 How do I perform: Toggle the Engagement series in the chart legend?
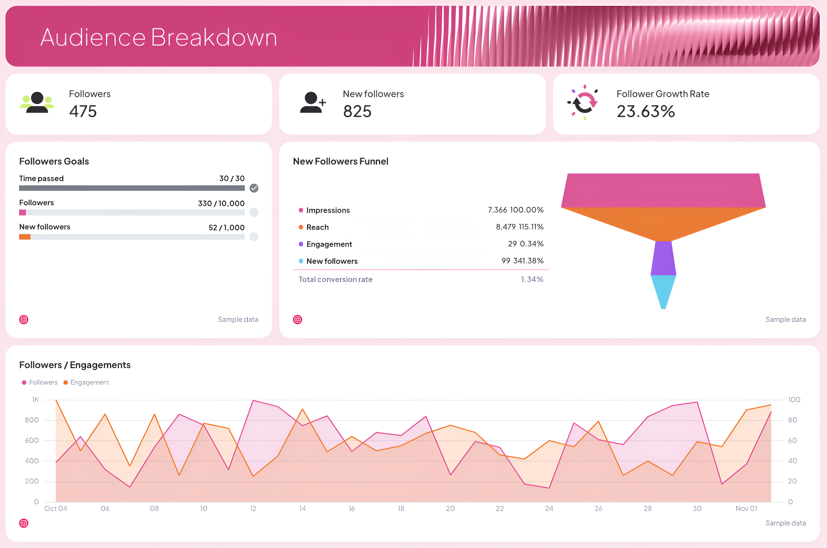86,382
